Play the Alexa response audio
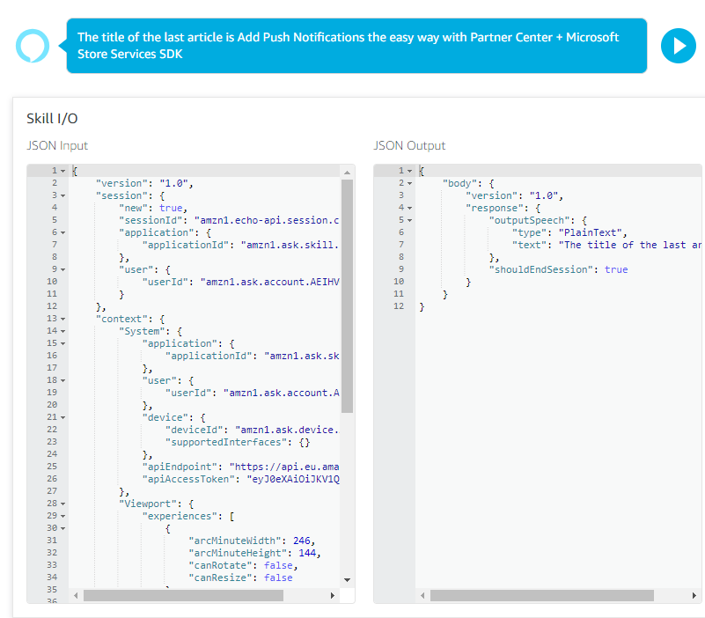 click(678, 46)
